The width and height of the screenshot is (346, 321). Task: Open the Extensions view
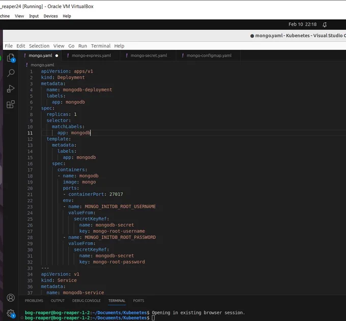point(11,104)
